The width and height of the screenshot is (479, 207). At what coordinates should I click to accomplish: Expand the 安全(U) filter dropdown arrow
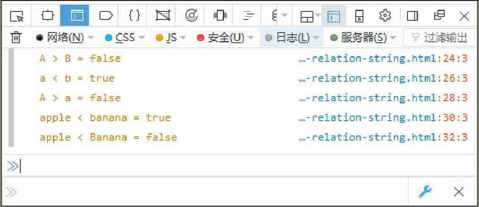pyautogui.click(x=250, y=38)
